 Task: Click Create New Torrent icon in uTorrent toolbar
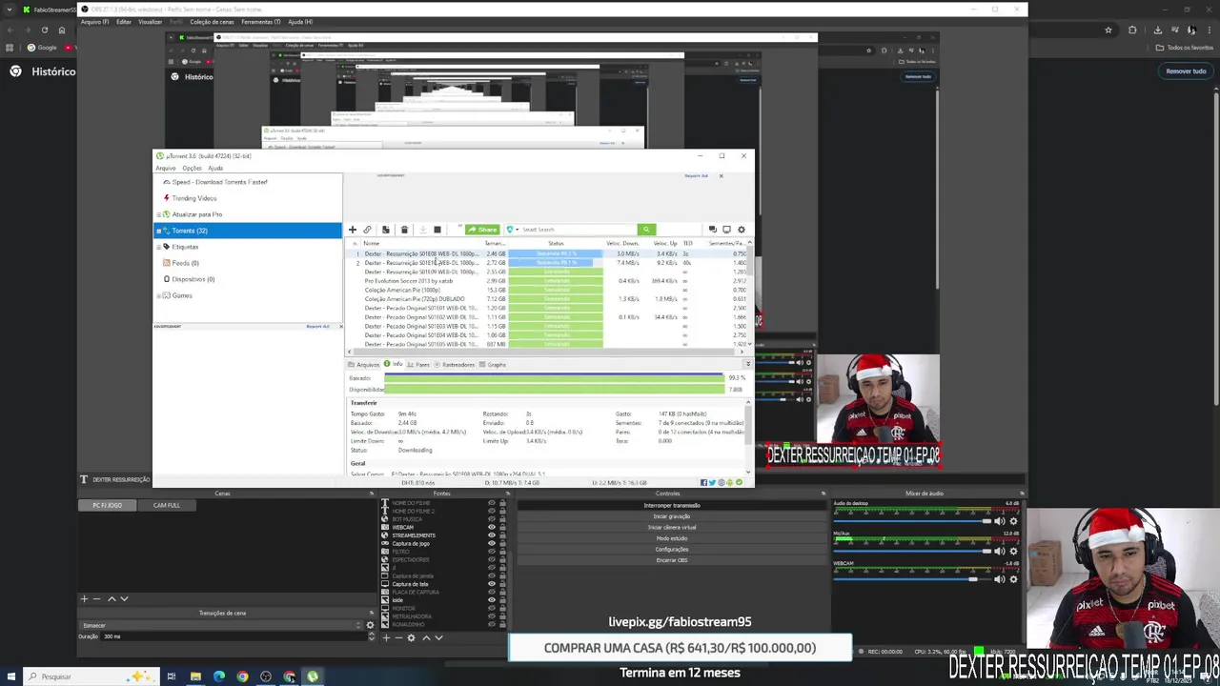[385, 230]
